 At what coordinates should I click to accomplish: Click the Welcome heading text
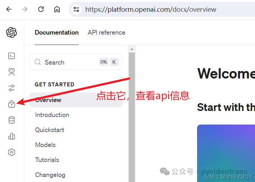[x=226, y=74]
